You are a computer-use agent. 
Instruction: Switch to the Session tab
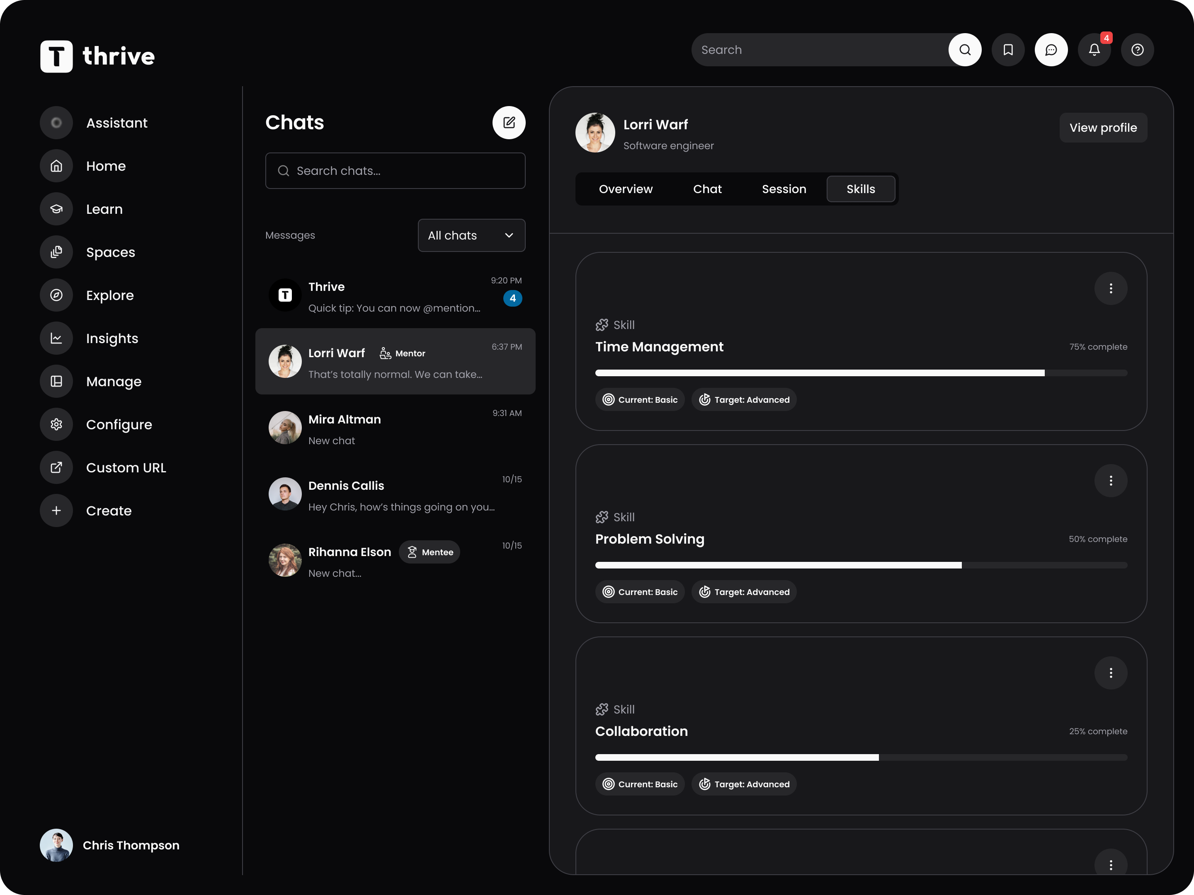(784, 189)
